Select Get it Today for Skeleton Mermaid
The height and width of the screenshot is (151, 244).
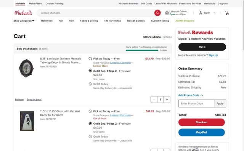90,84
